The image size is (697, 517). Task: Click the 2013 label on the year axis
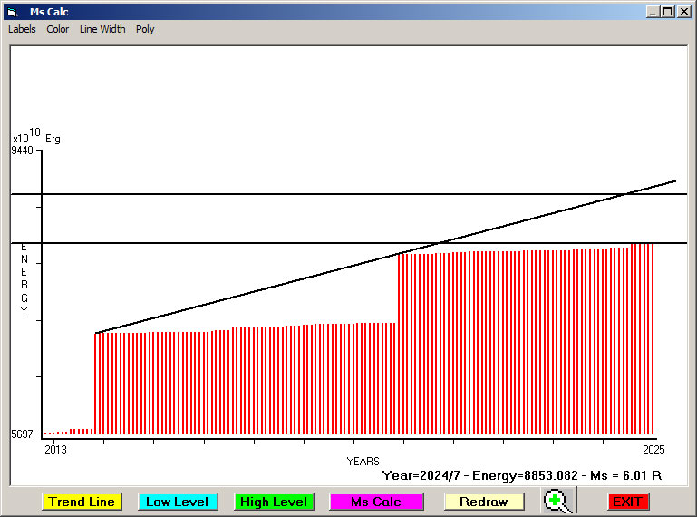(x=55, y=449)
